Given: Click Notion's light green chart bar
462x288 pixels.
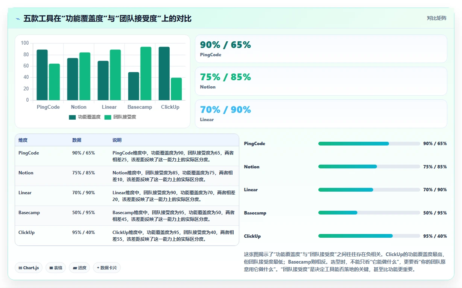Looking at the screenshot, I should coord(85,76).
